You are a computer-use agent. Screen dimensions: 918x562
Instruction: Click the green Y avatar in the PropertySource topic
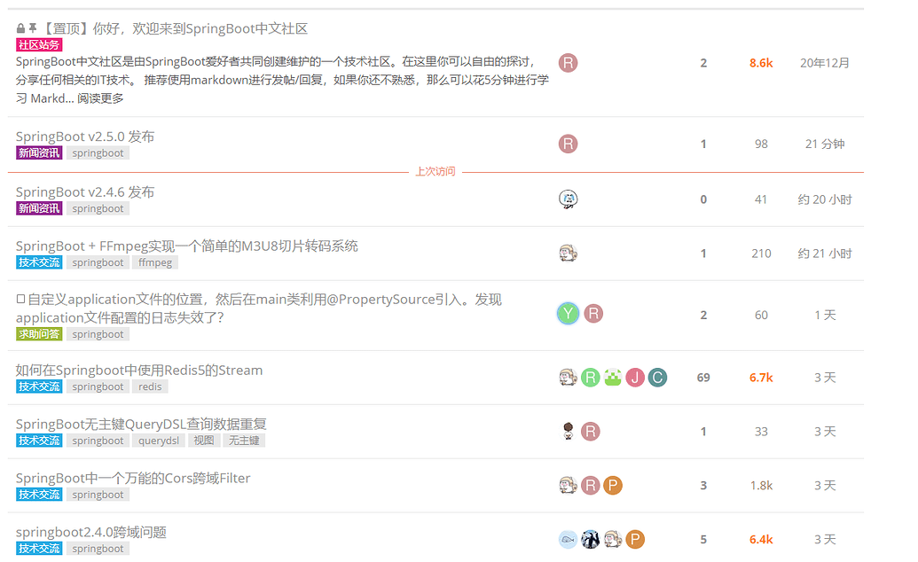pyautogui.click(x=568, y=314)
